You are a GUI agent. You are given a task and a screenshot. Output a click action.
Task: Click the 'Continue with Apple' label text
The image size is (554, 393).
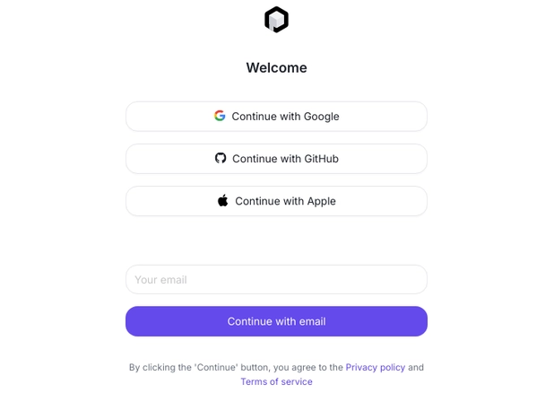[285, 201]
